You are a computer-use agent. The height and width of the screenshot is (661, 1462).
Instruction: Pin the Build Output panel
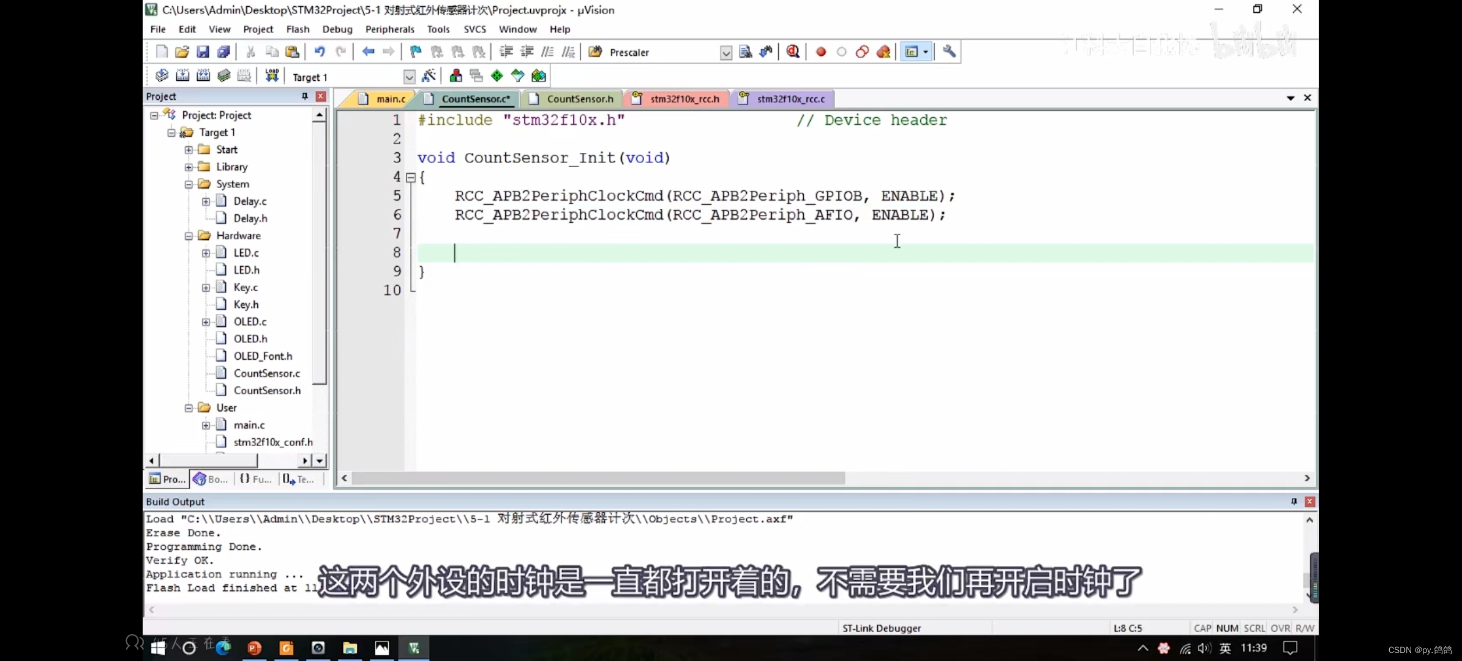pos(1294,501)
